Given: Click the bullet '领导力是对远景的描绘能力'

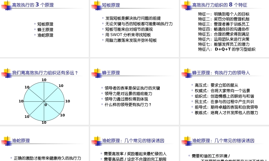Looking at the screenshot, I should pos(128,94).
